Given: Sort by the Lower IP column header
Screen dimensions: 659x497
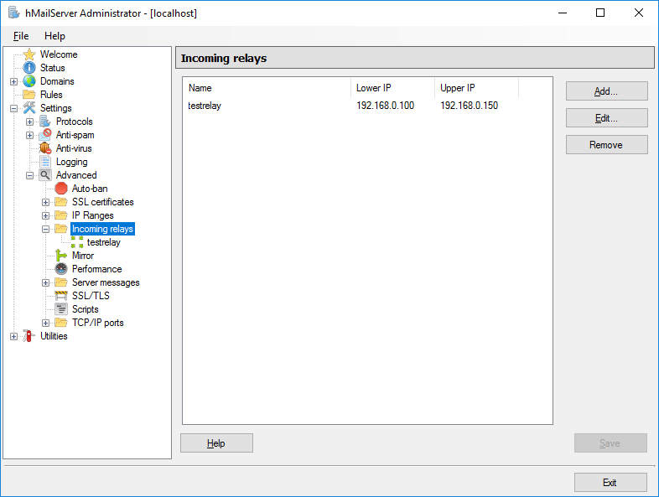Looking at the screenshot, I should click(393, 88).
